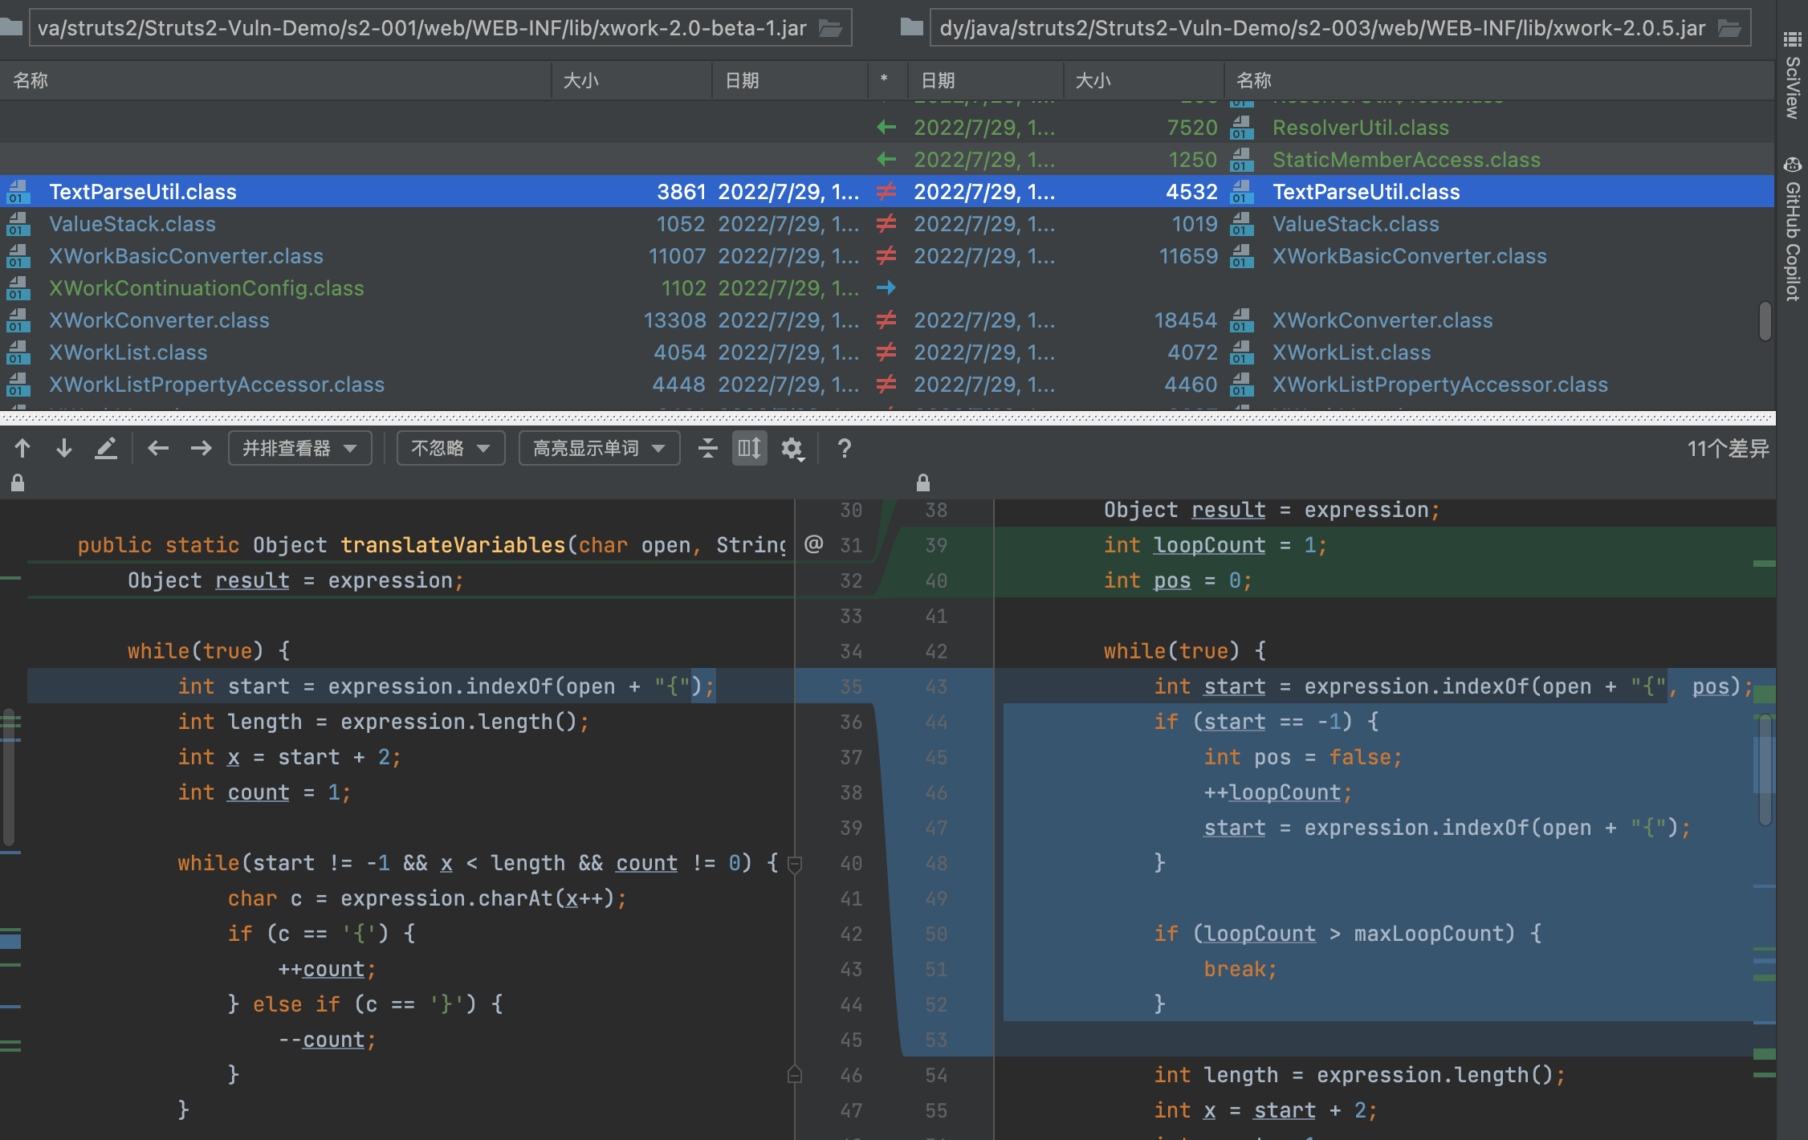Click the @ gutter marker at line 31

pyautogui.click(x=813, y=544)
